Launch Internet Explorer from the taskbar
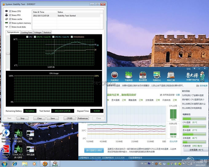209x167 pixels. pyautogui.click(x=14, y=163)
